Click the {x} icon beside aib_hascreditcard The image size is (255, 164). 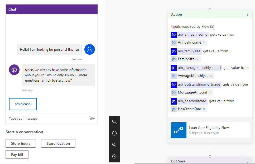(174, 101)
